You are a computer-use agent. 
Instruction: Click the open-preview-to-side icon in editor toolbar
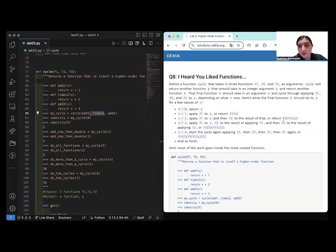tap(137, 43)
